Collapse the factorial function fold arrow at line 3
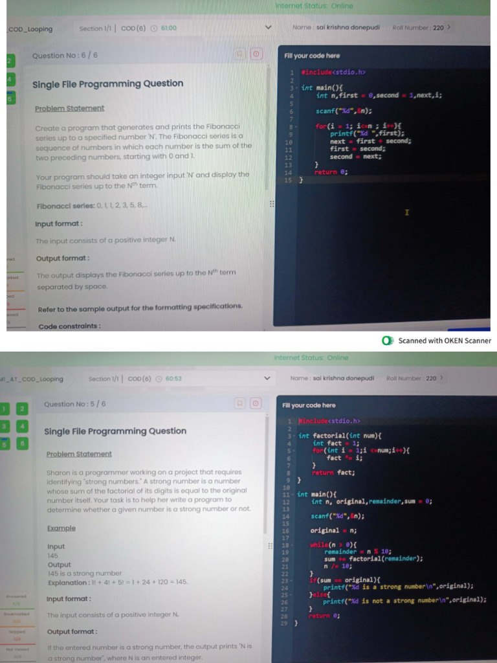Viewport: 497px width, 663px height. [x=294, y=436]
